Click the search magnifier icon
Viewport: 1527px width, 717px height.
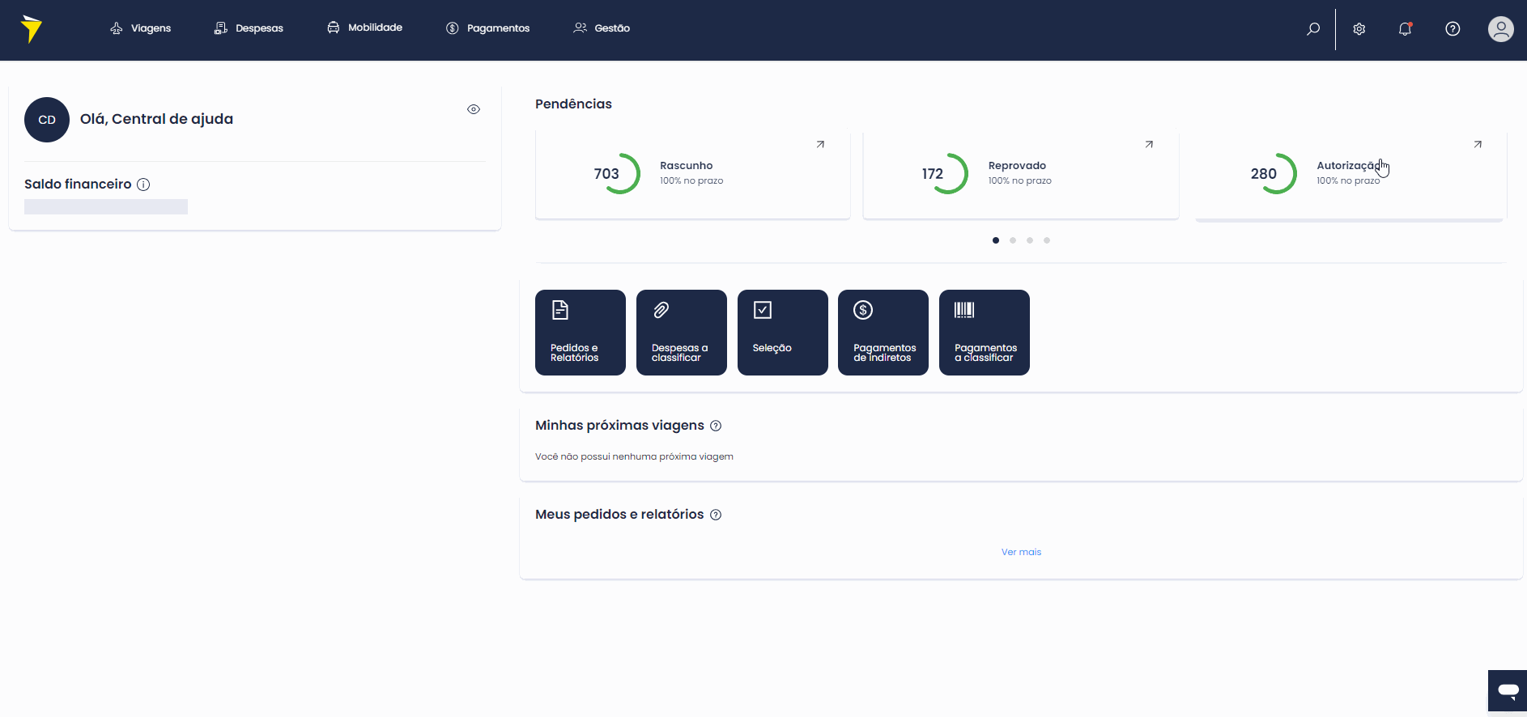tap(1313, 29)
